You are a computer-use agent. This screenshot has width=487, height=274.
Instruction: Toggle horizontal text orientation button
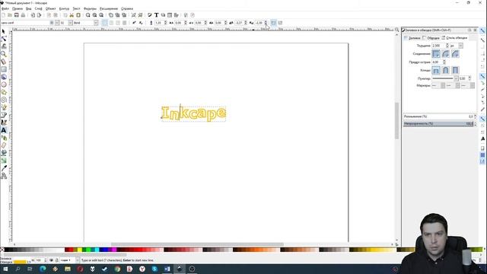273,23
